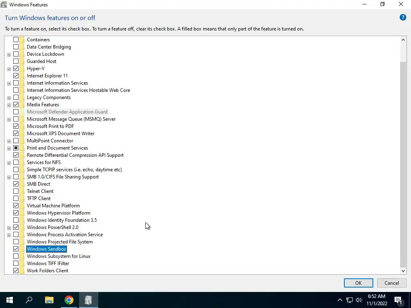The height and width of the screenshot is (308, 411).
Task: Enable Telnet Client checkbox
Action: click(x=16, y=191)
